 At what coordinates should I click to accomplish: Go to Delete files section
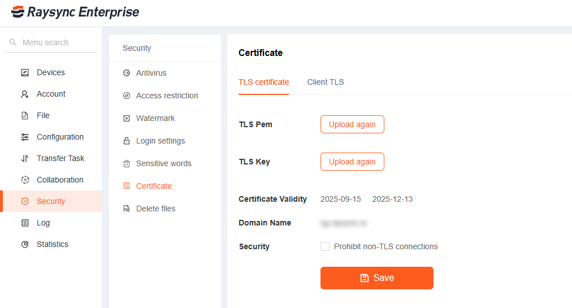pos(155,209)
